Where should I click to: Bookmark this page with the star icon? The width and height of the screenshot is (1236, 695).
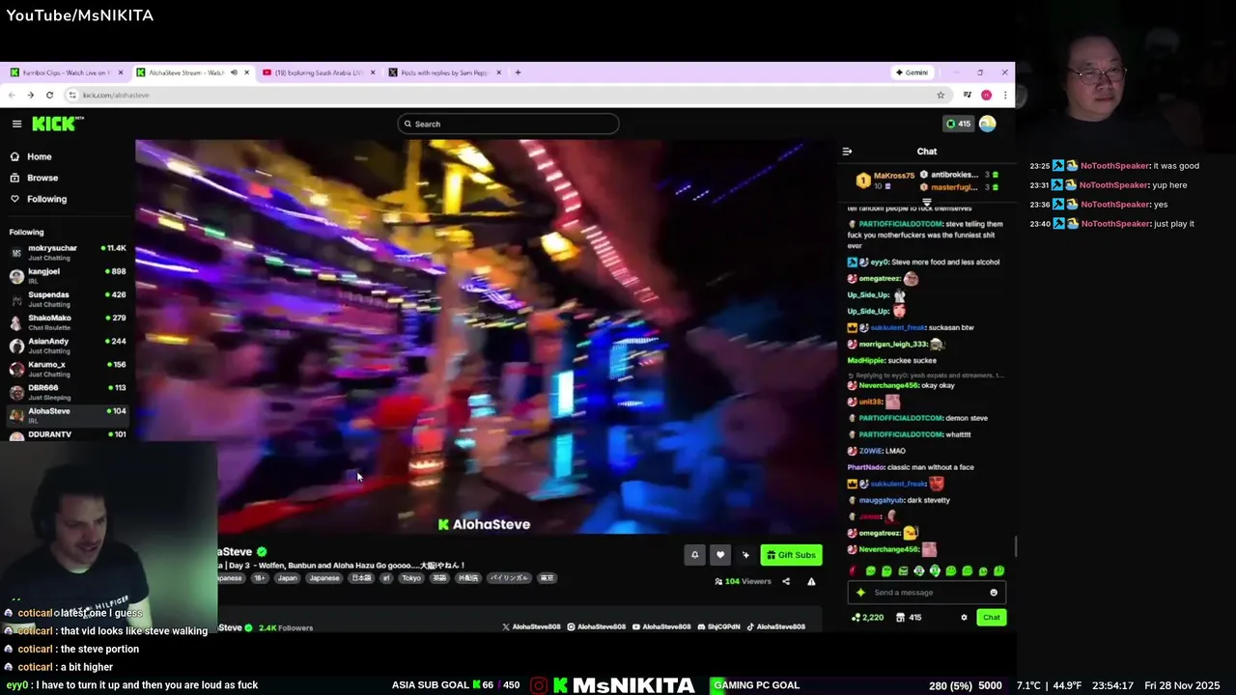pos(941,95)
